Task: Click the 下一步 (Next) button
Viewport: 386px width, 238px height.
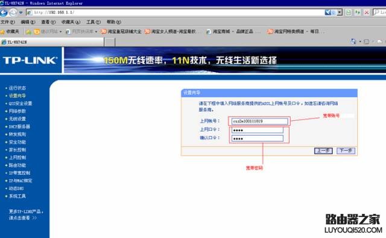Action: click(346, 151)
